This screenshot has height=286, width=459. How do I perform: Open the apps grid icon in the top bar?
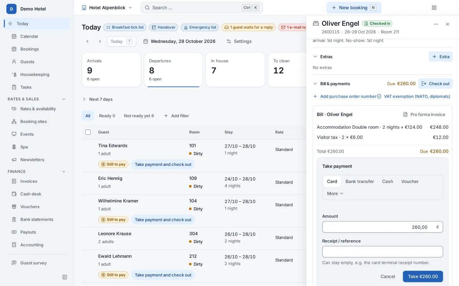(434, 8)
